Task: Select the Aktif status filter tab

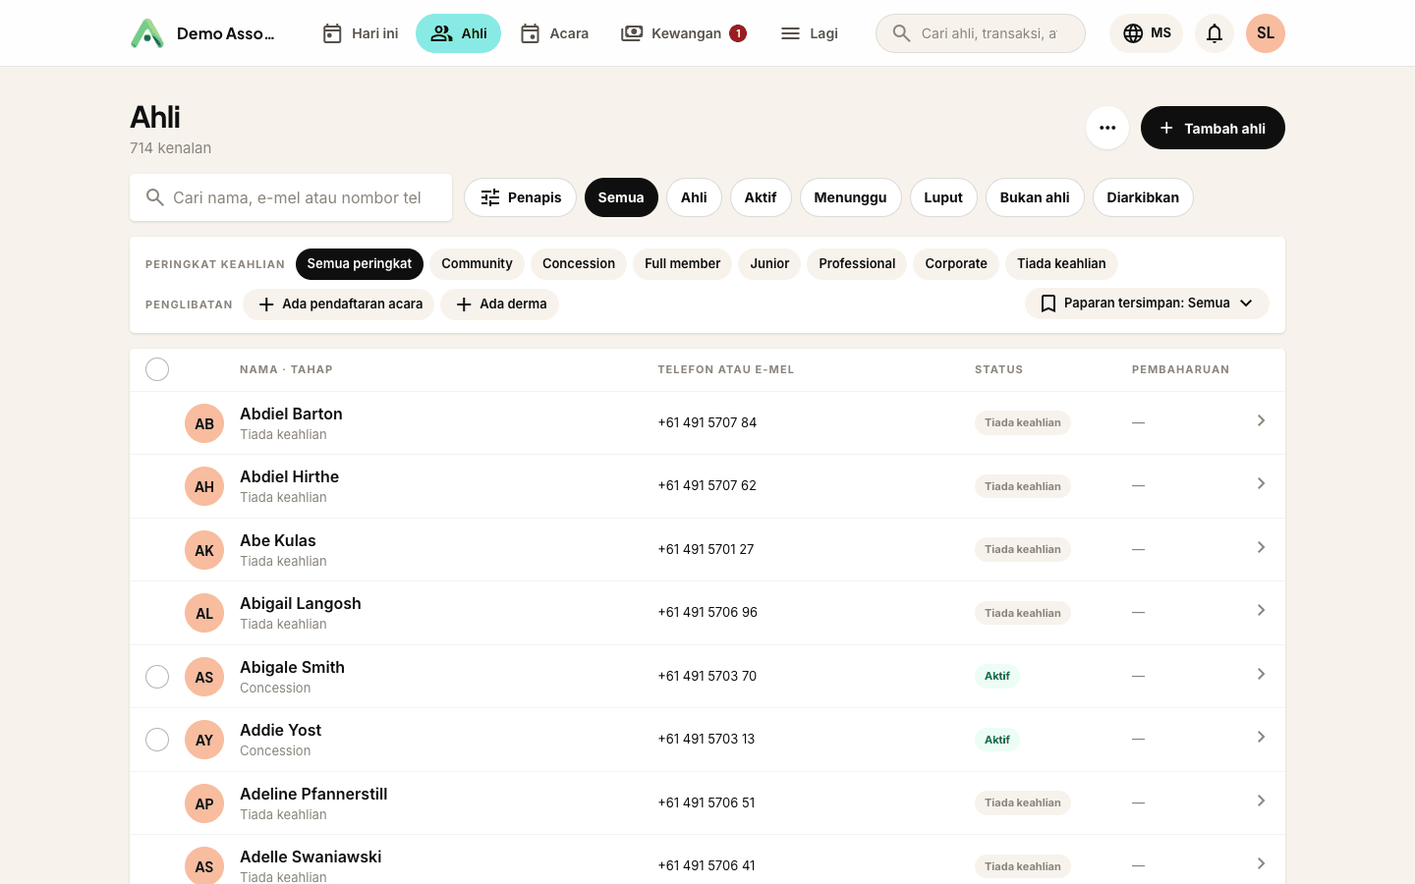Action: coord(761,197)
